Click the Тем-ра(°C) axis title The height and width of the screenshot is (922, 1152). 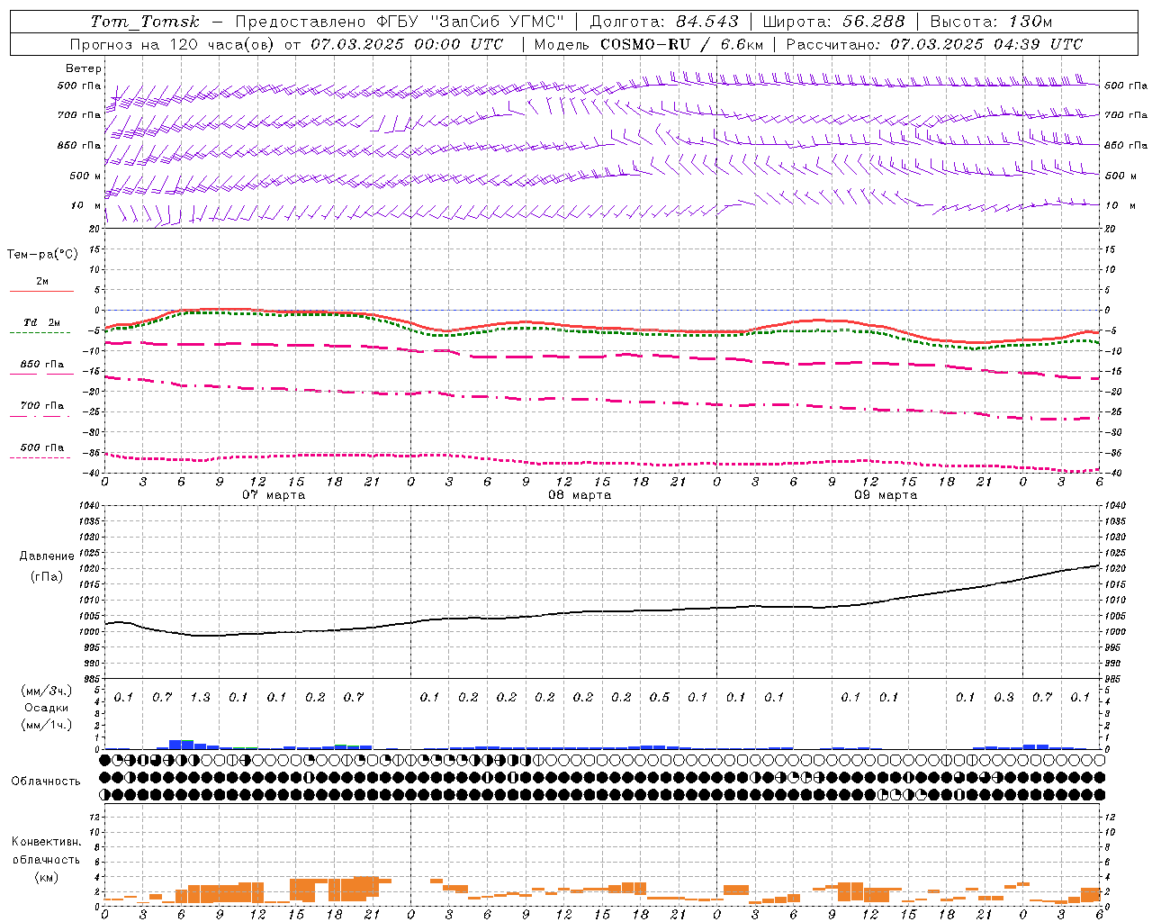point(42,255)
